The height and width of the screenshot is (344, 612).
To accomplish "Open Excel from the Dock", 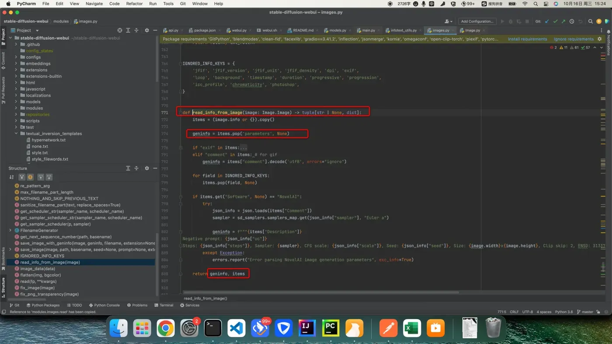I will pos(412,328).
